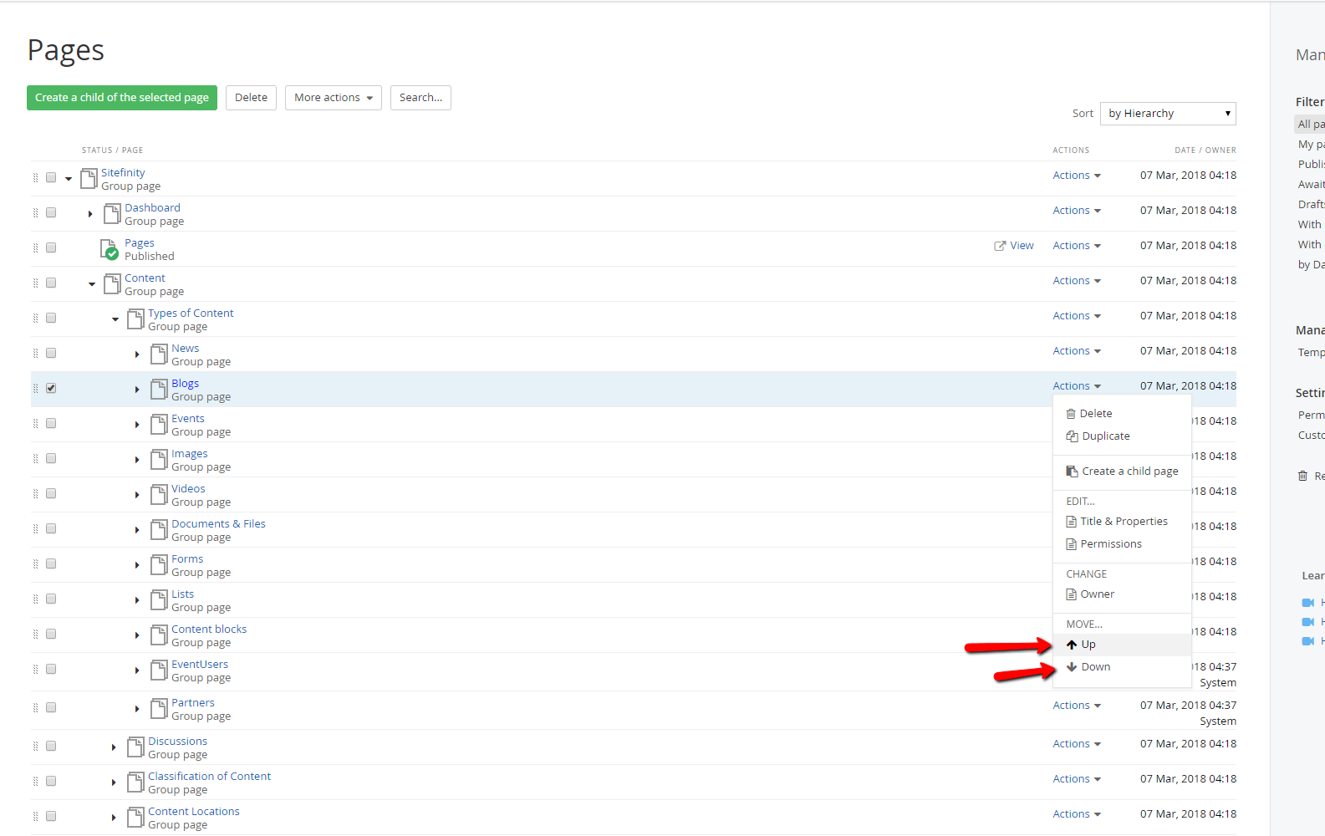Open the Classification of Content link
The width and height of the screenshot is (1325, 836).
pos(209,777)
